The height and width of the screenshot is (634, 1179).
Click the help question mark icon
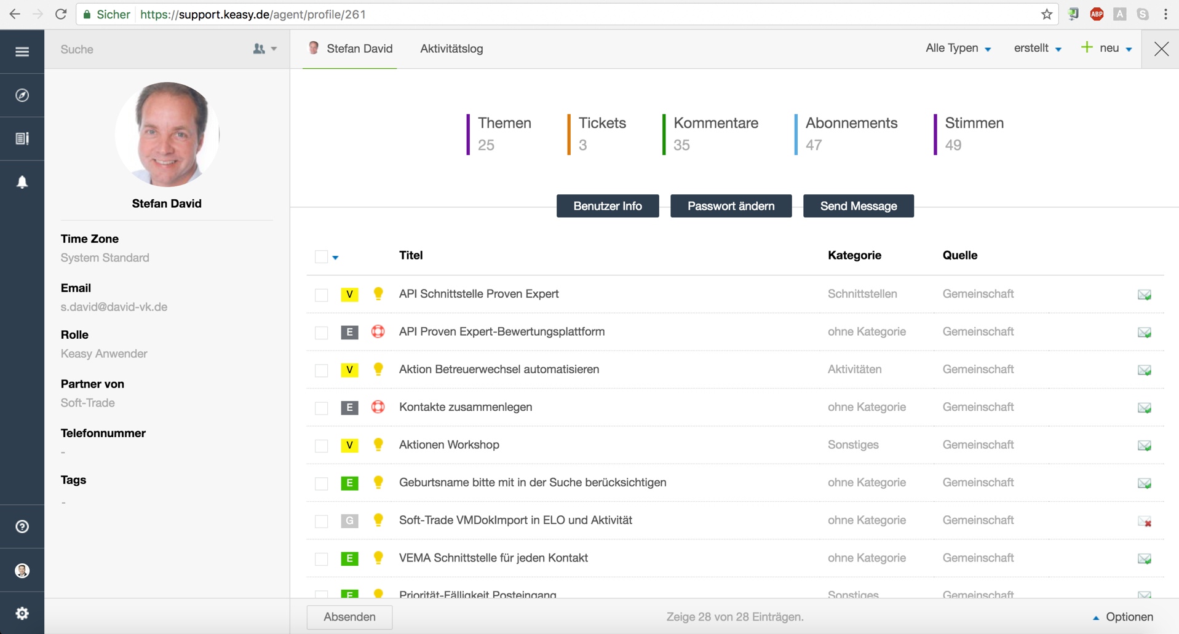[22, 526]
